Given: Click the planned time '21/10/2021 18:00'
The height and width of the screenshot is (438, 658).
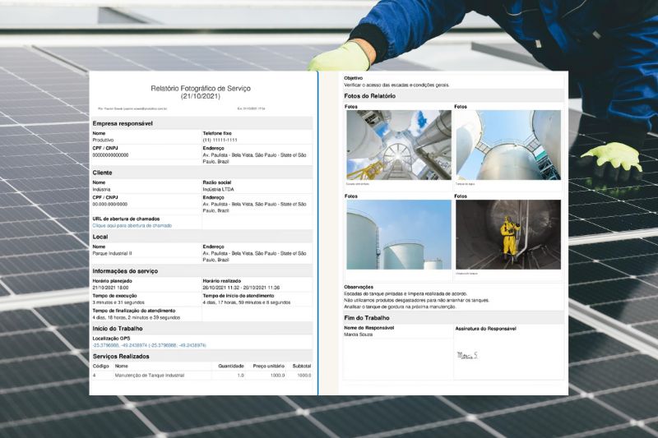Looking at the screenshot, I should point(110,288).
